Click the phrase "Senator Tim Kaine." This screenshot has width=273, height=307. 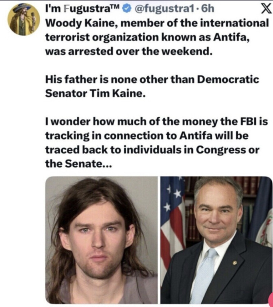(95, 93)
